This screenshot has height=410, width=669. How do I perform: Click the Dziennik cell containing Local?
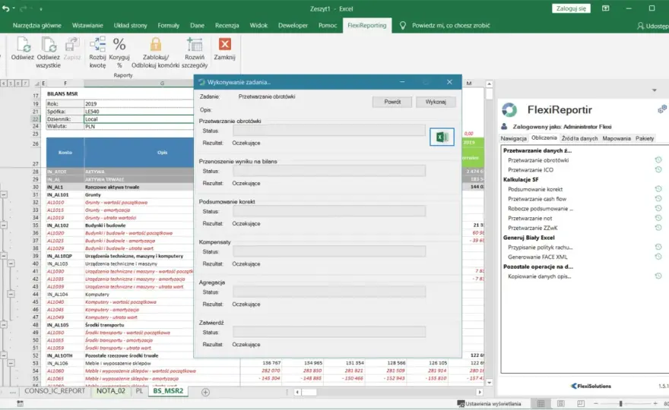(x=139, y=119)
